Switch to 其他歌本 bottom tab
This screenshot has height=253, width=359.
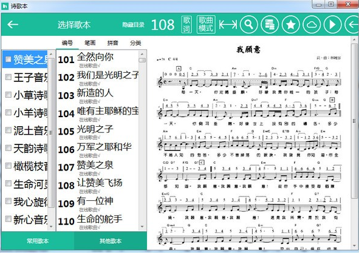coord(111,241)
